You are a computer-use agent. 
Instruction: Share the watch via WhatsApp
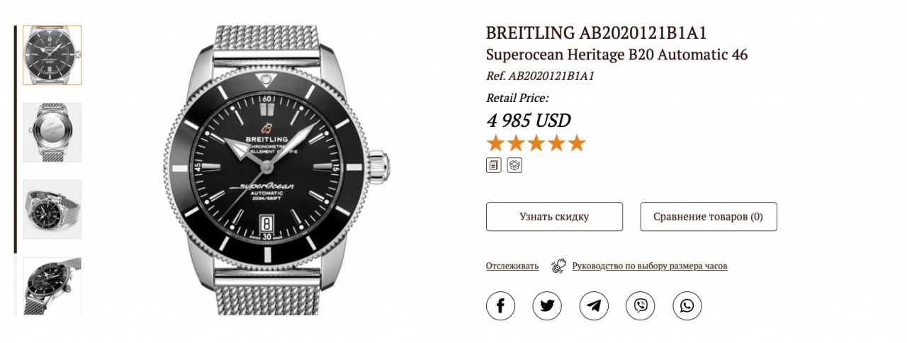click(687, 305)
